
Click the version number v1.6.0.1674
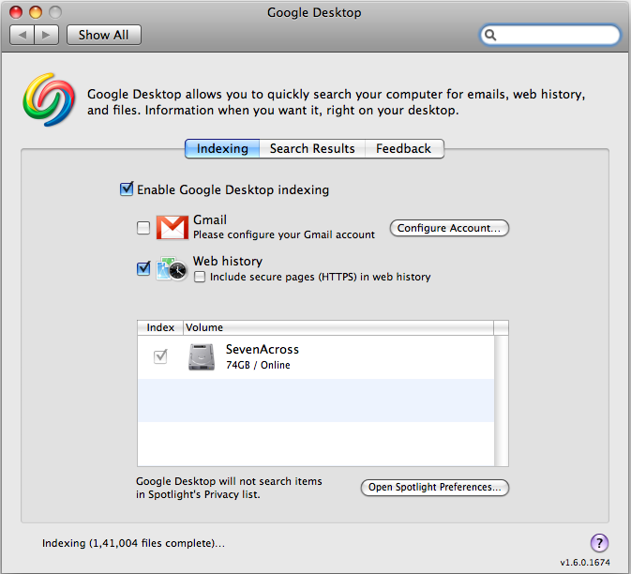tap(585, 563)
